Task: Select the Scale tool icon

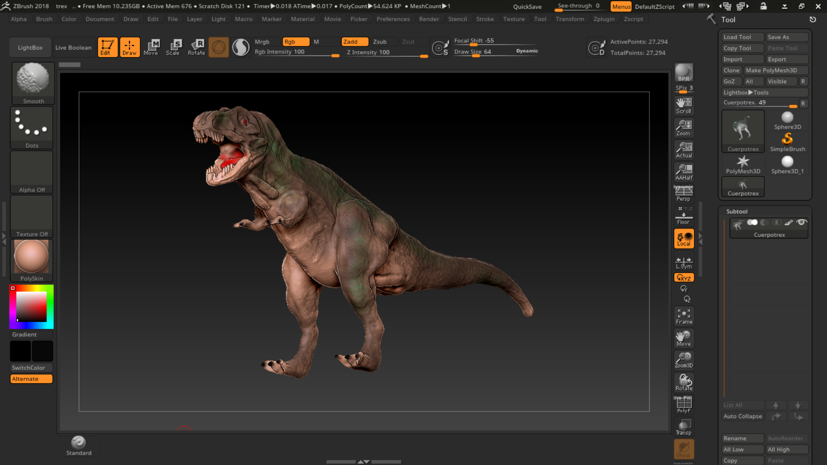Action: [x=173, y=46]
